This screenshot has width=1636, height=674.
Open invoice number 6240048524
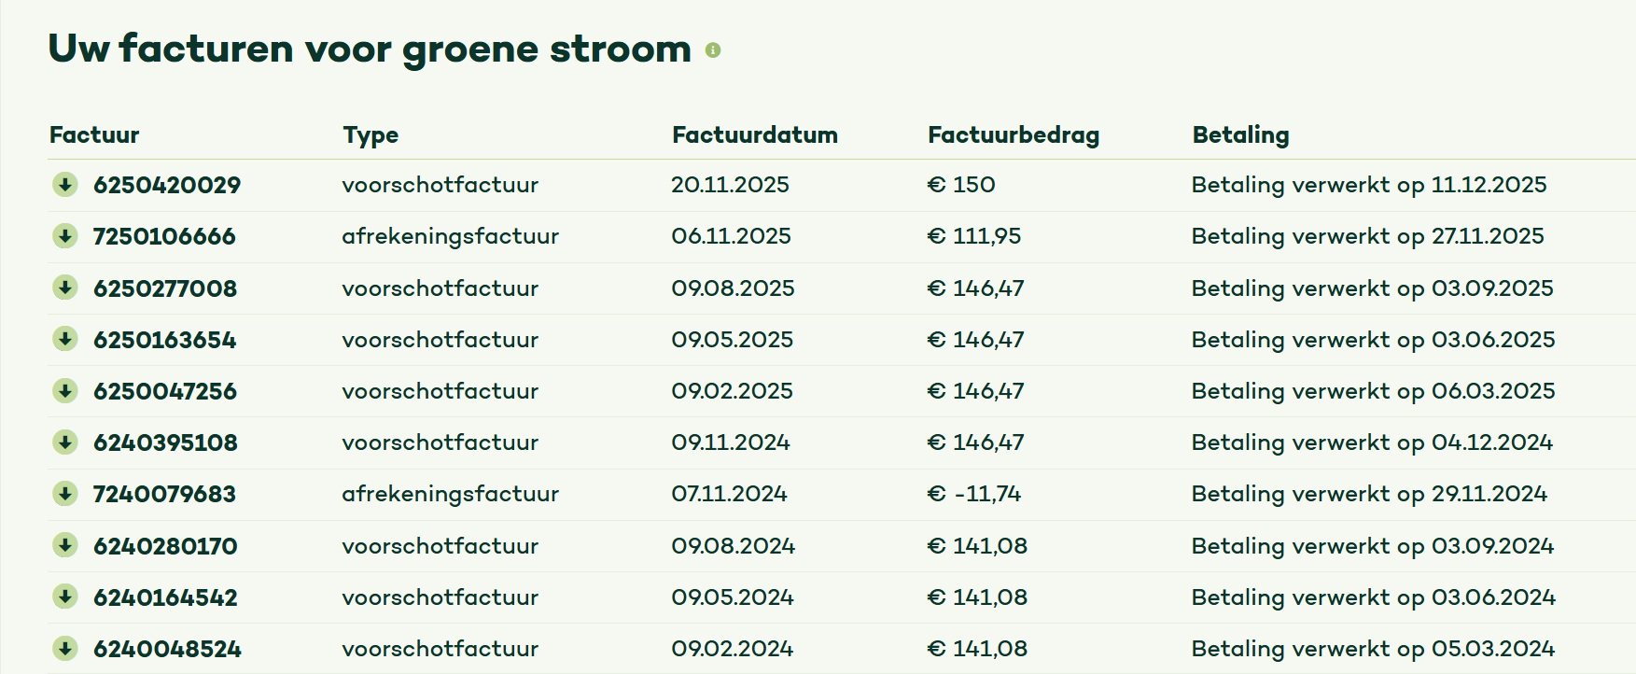click(x=167, y=649)
